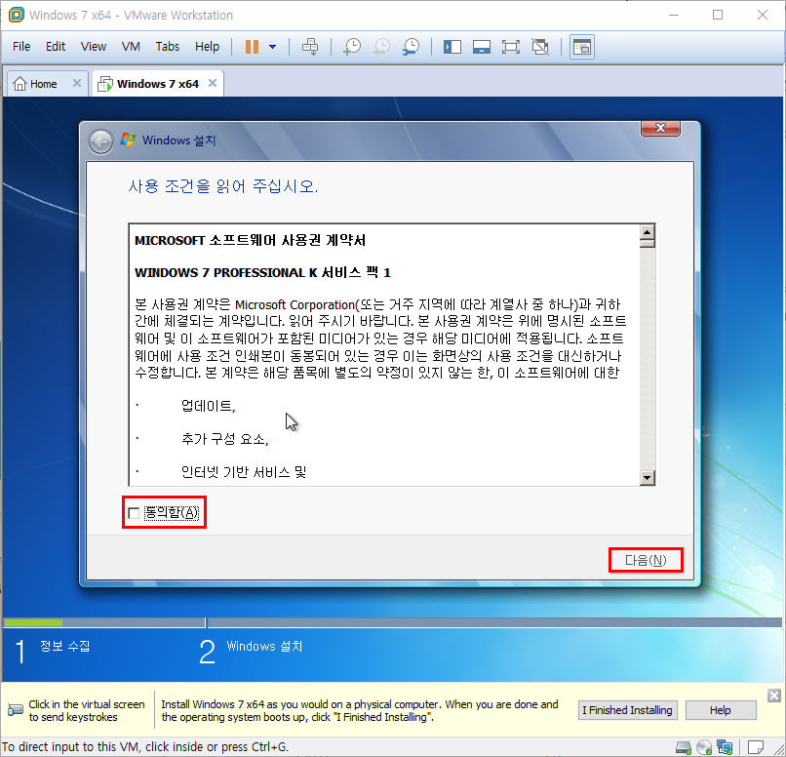Image resolution: width=786 pixels, height=757 pixels.
Task: Click network adapter status icon
Action: click(725, 747)
